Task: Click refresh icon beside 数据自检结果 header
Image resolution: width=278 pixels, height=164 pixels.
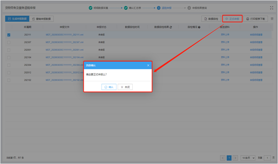Action: tap(171, 27)
